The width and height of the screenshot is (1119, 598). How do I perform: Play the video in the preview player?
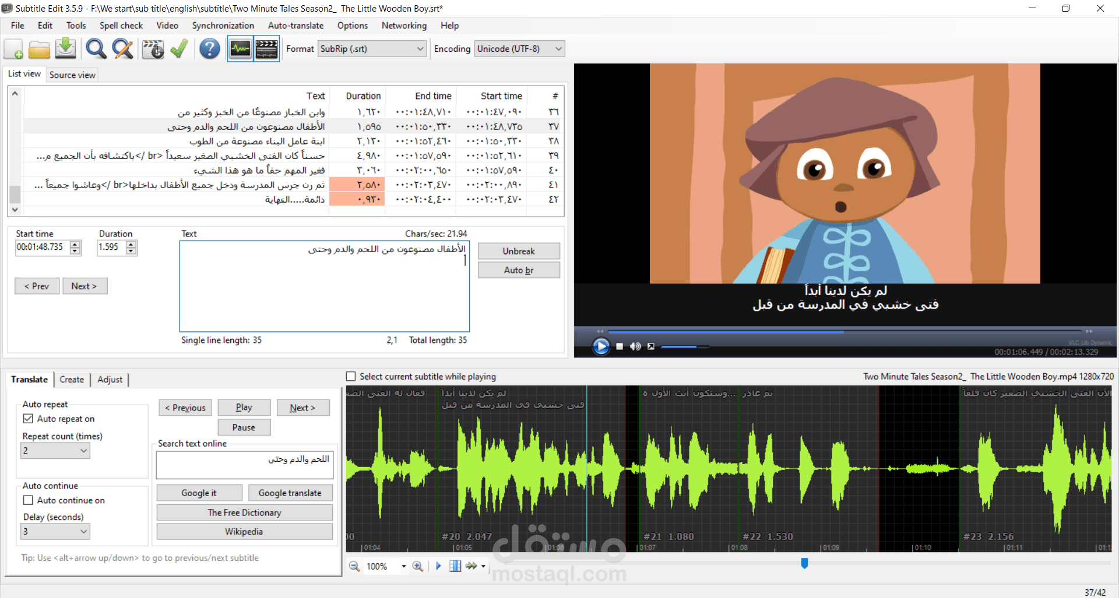[x=601, y=346]
